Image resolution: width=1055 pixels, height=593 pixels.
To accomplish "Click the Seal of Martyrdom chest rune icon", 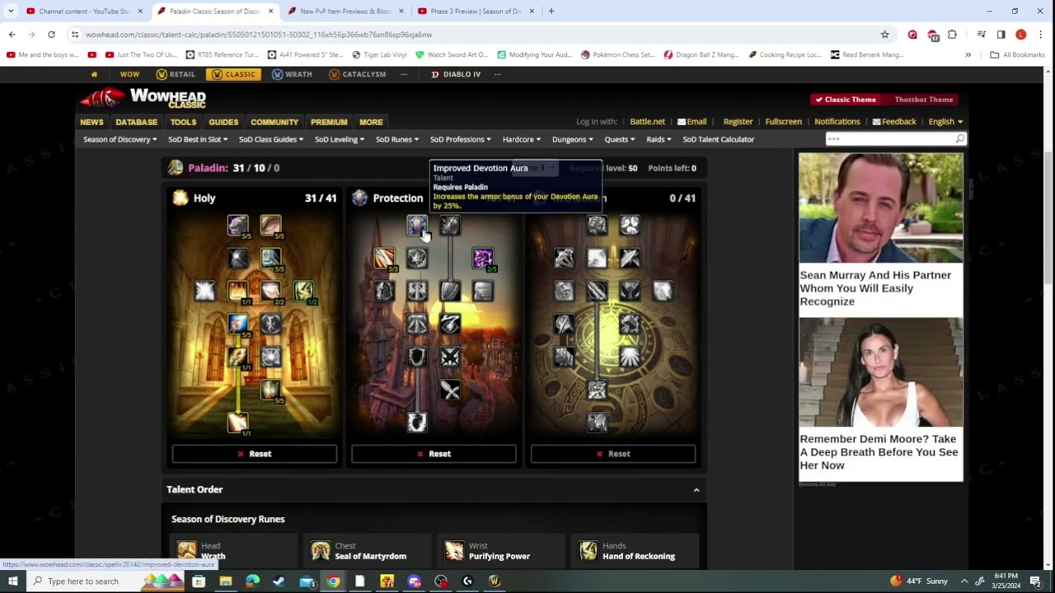I will [321, 550].
